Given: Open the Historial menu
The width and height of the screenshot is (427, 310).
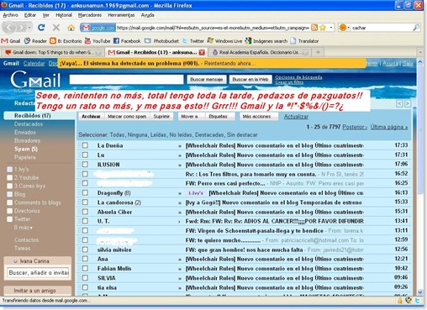Looking at the screenshot, I should point(64,15).
